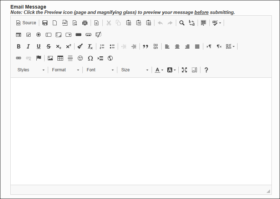Viewport: 280px width, 199px height.
Task: Switch to Source view
Action: point(26,23)
